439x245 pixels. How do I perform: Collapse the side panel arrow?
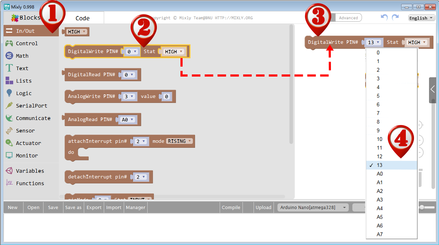click(433, 89)
